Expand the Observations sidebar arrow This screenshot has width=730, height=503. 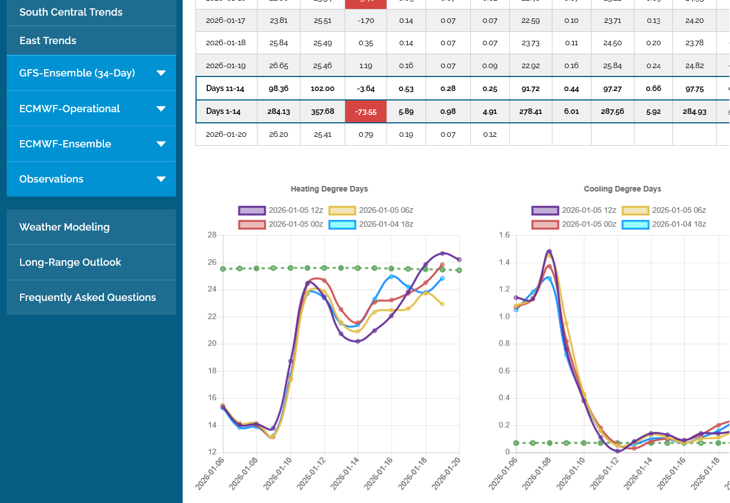tap(161, 179)
